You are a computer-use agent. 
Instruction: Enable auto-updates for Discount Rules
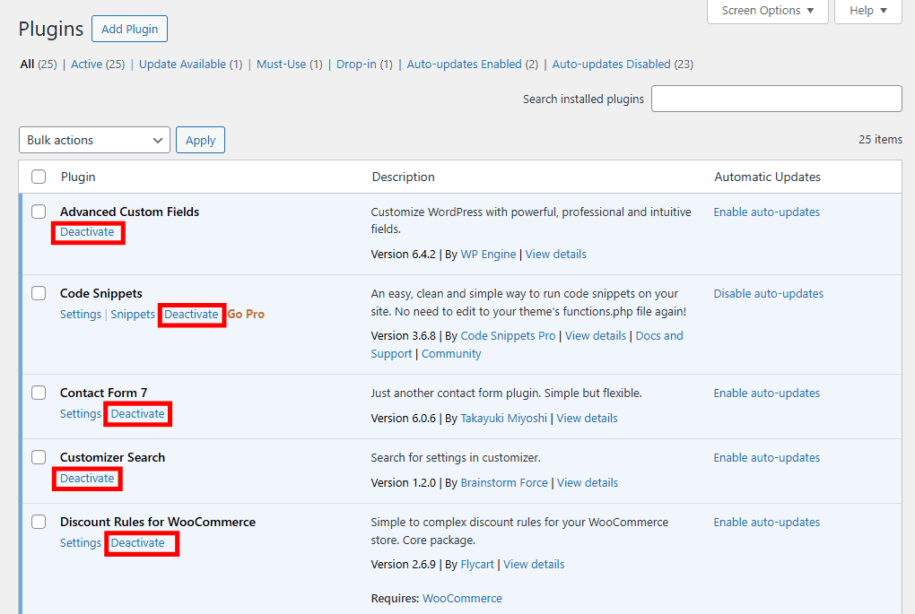[x=766, y=523]
